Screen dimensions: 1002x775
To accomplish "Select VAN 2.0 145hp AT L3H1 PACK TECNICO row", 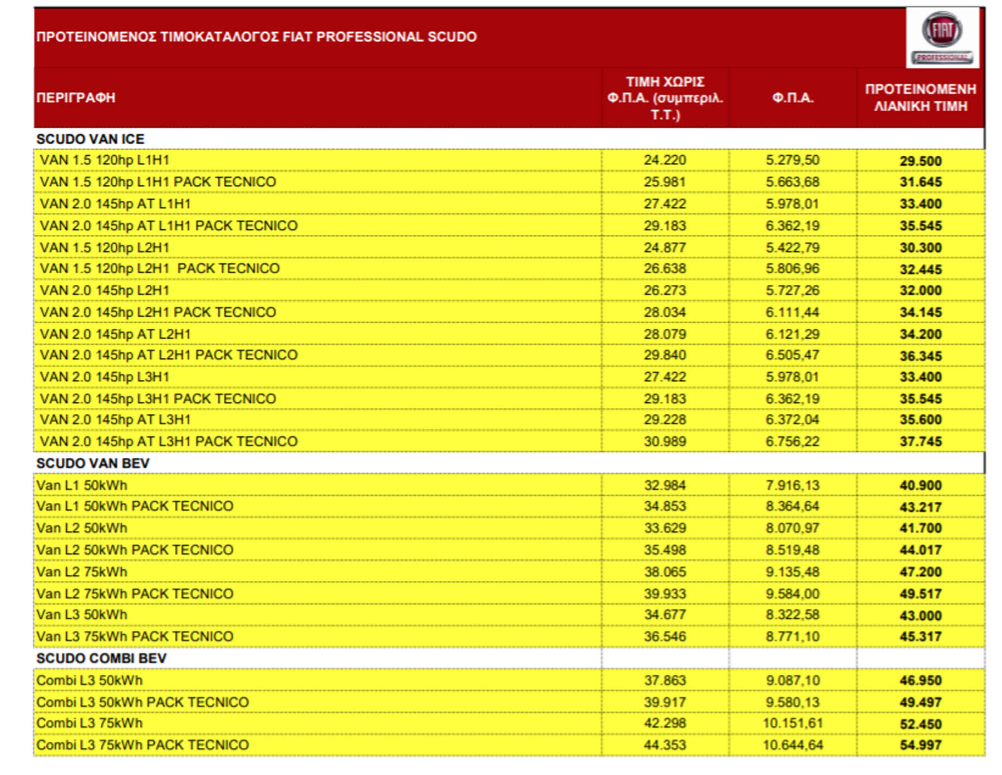I will tap(169, 442).
